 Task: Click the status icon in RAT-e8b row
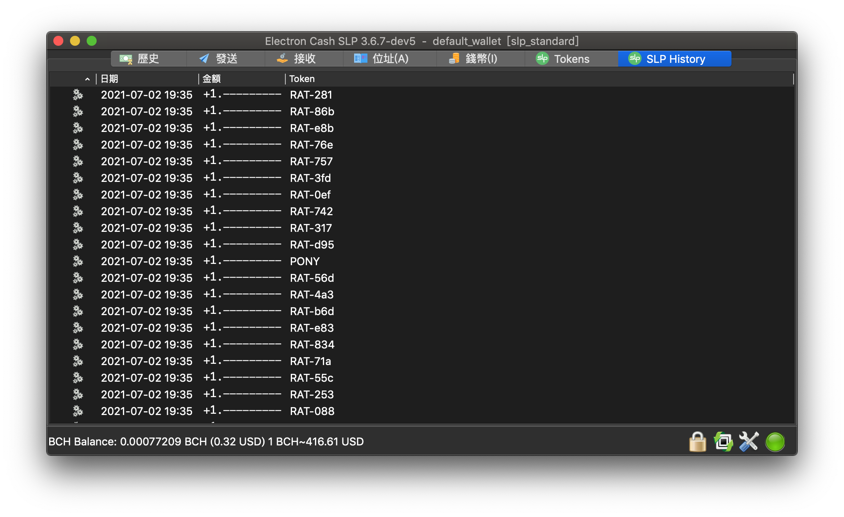(x=78, y=128)
